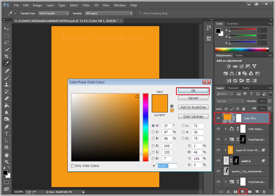Open the layer blend mode Normal dropdown
Viewport: 275px width, 196px height.
(x=229, y=101)
